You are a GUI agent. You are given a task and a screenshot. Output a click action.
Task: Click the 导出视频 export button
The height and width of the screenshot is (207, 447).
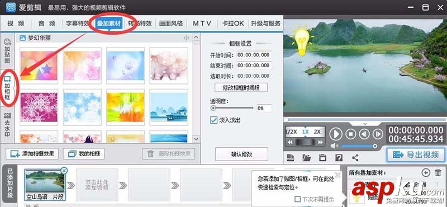tap(416, 155)
